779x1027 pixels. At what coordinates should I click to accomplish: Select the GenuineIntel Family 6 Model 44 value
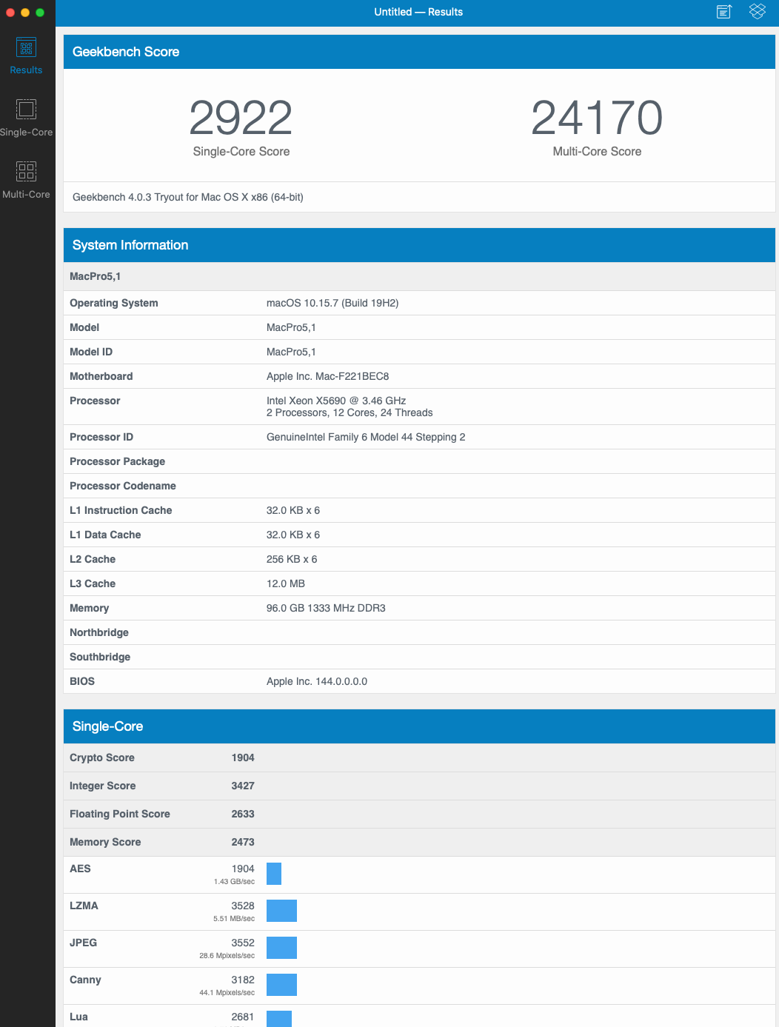click(x=366, y=437)
